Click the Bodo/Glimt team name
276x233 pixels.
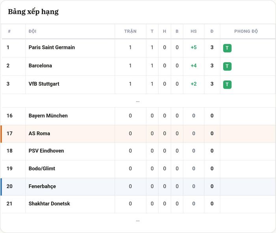point(42,169)
